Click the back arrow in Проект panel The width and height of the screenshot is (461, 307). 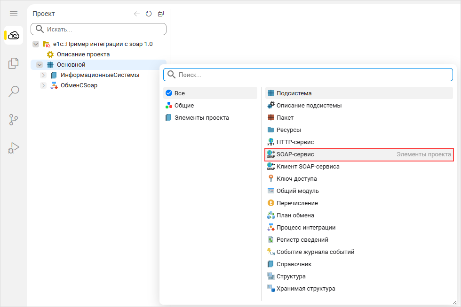click(137, 14)
